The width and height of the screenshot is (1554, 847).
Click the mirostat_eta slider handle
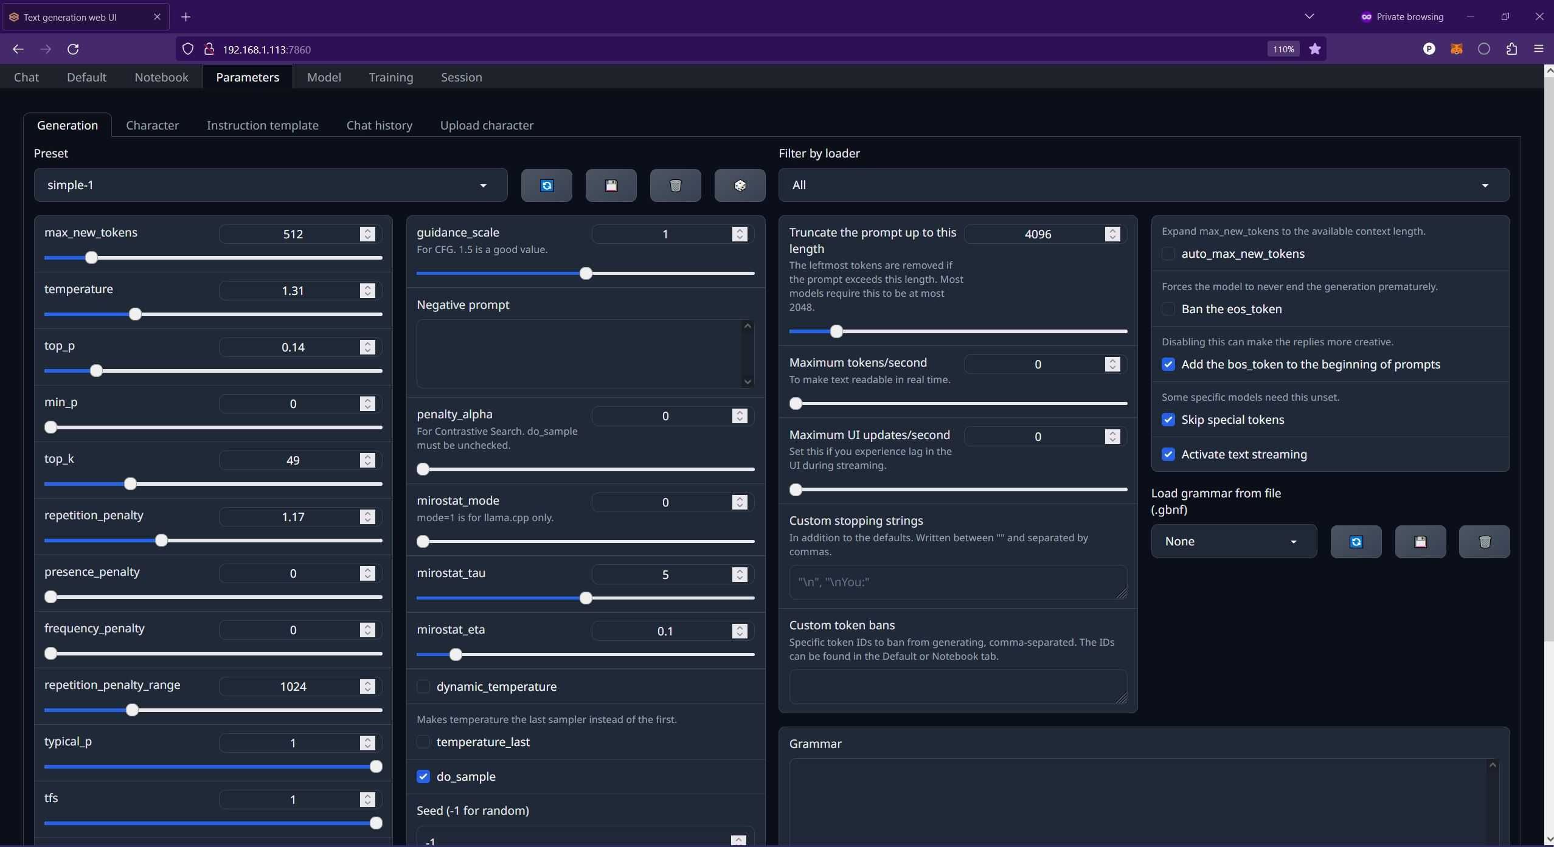click(x=456, y=655)
